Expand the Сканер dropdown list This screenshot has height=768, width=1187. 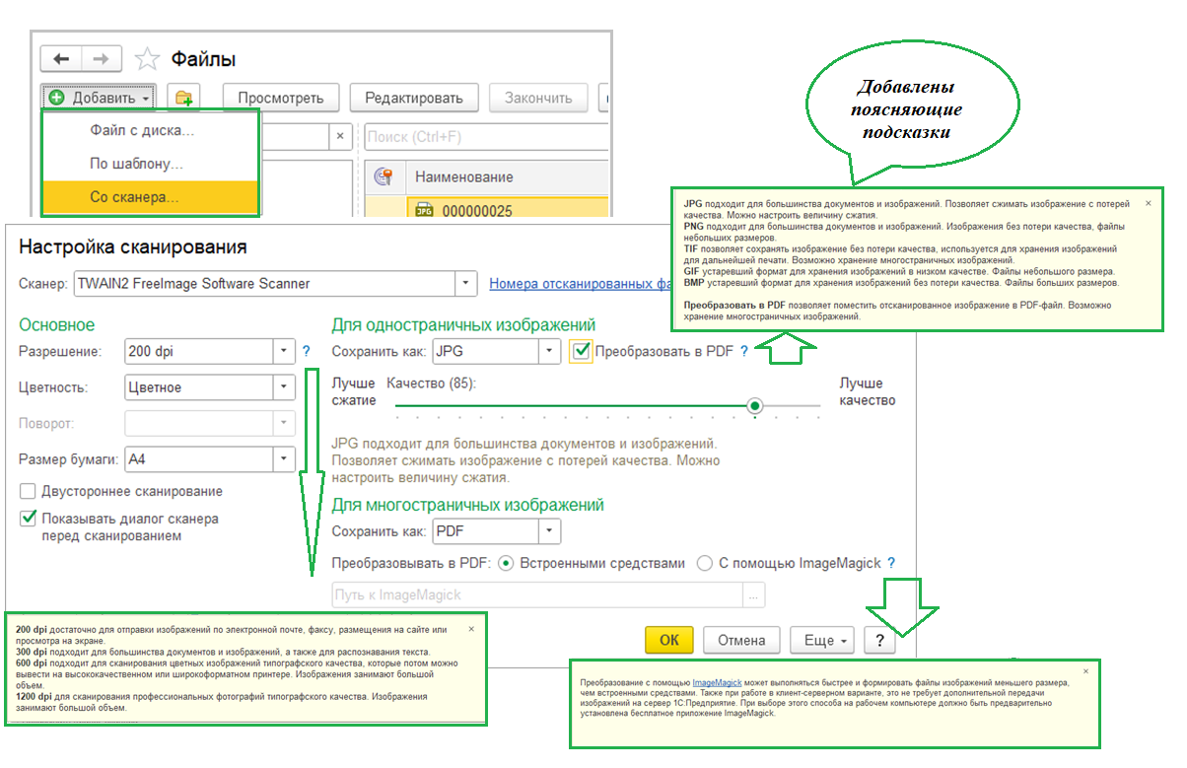pos(466,284)
